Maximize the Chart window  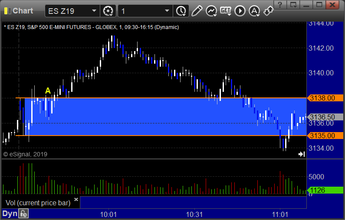click(319, 4)
